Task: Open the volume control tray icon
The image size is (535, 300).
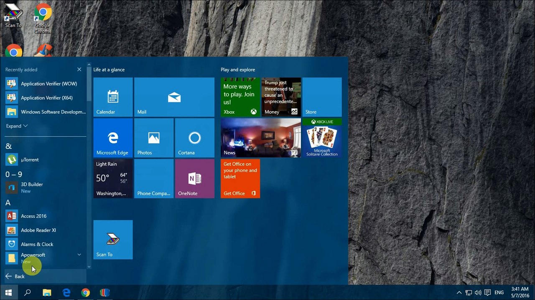Action: pos(478,292)
